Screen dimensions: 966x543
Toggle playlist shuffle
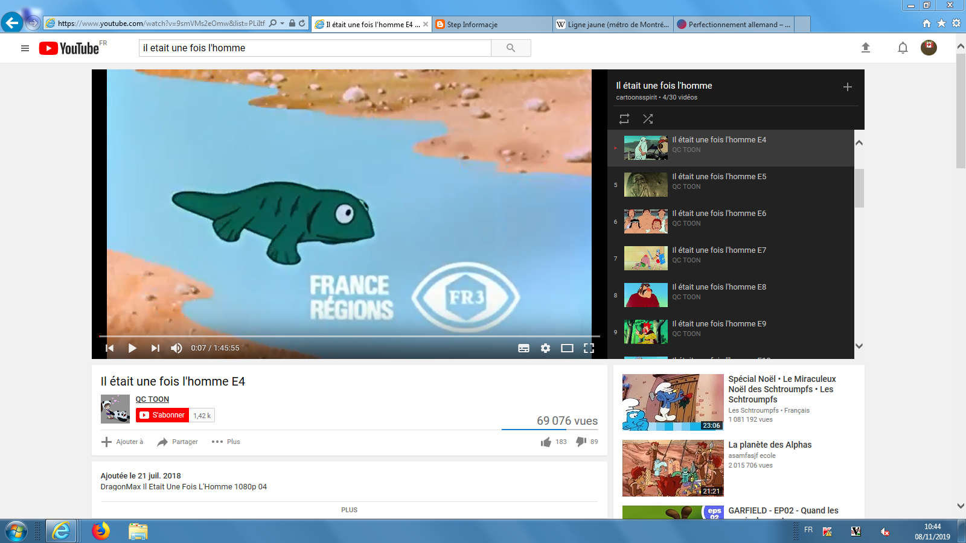tap(648, 119)
